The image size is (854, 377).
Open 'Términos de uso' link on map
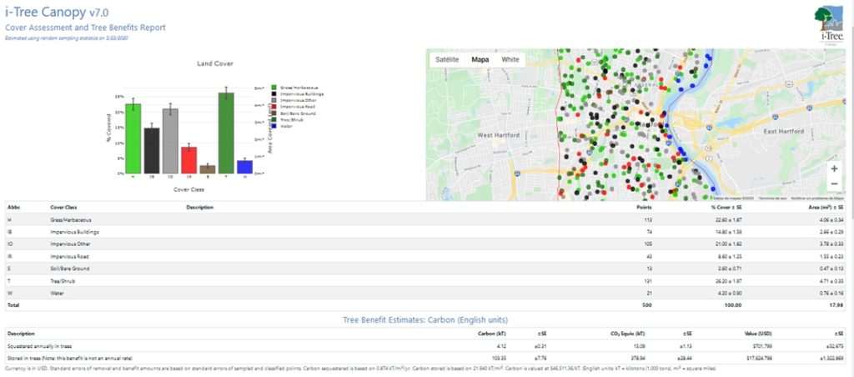click(x=772, y=199)
